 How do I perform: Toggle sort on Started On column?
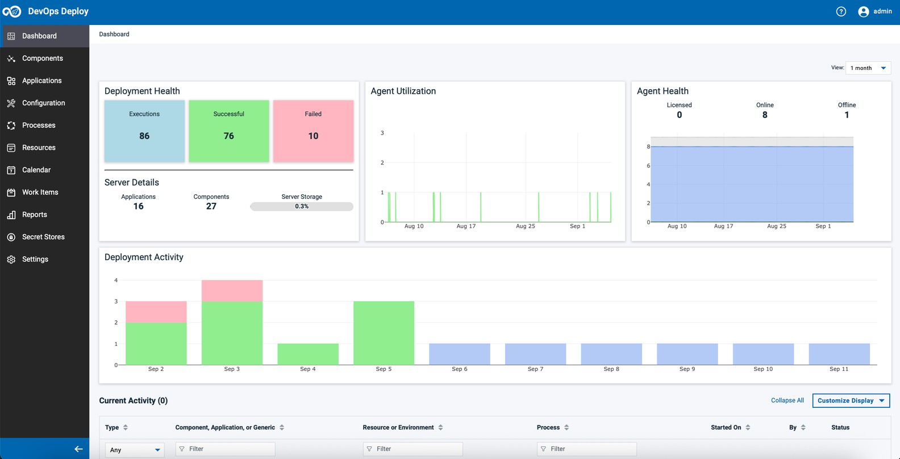click(x=748, y=428)
